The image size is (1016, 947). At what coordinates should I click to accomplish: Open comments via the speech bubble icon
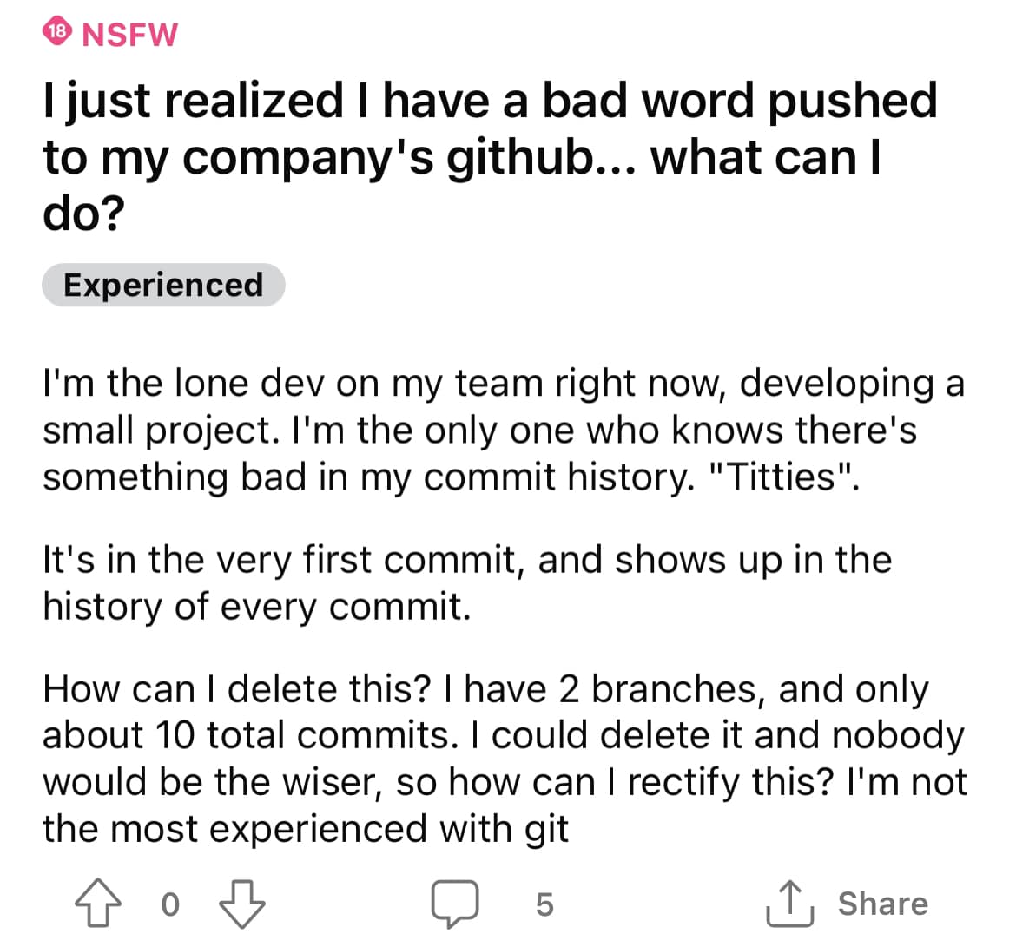pos(456,904)
